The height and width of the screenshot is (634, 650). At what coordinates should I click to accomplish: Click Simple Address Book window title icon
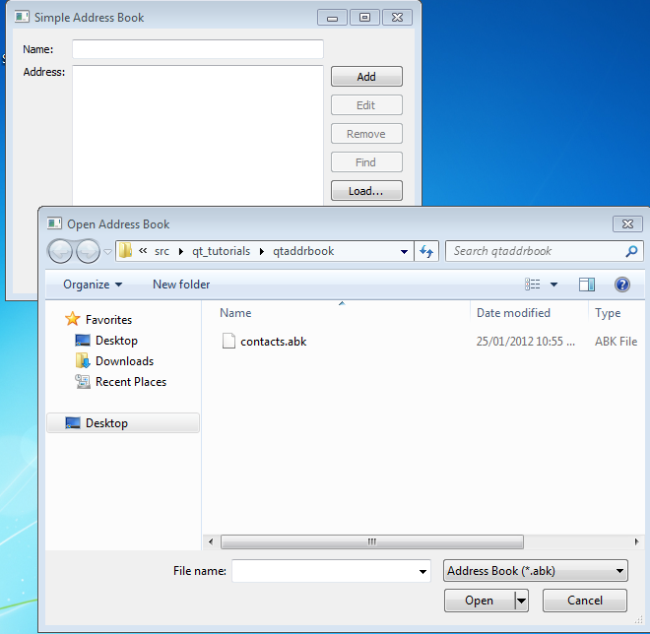pos(22,17)
